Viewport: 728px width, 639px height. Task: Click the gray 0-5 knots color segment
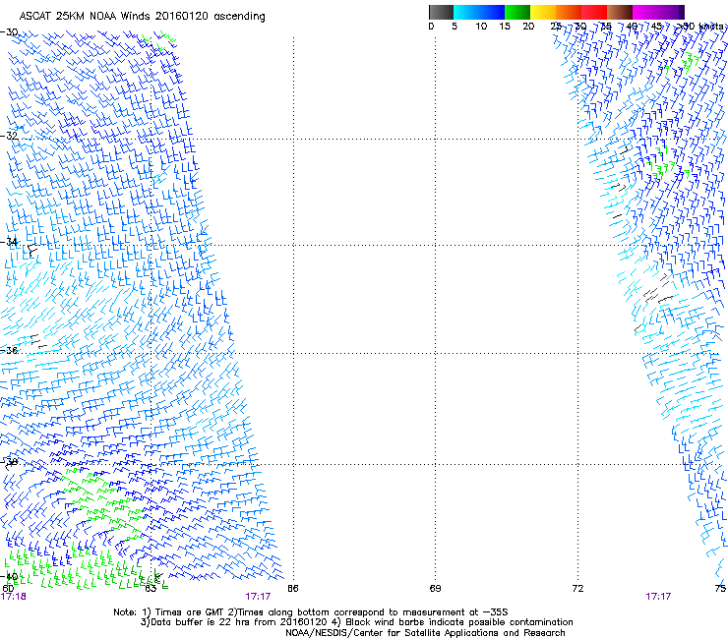pyautogui.click(x=441, y=12)
